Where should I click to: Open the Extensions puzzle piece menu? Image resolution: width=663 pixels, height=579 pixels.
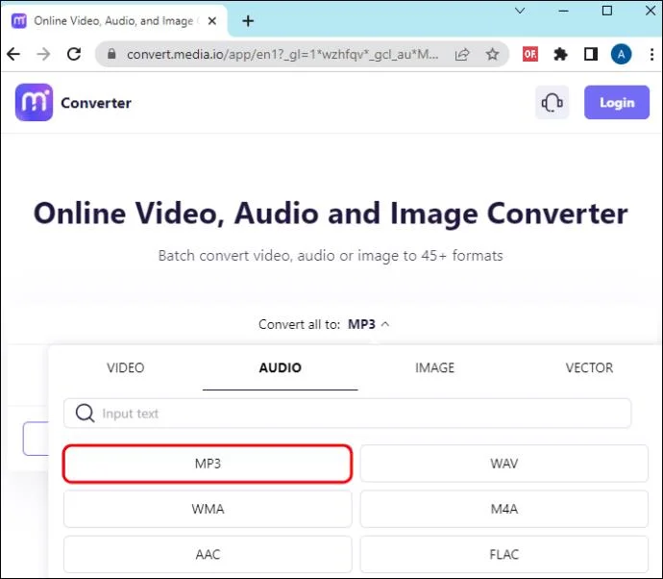tap(561, 54)
